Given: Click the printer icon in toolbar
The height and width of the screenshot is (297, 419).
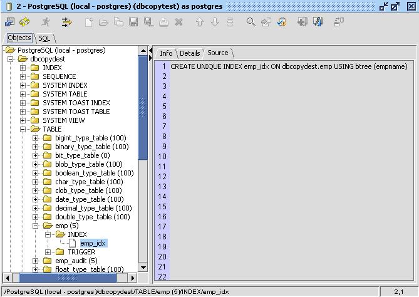Looking at the screenshot, I should (163, 22).
